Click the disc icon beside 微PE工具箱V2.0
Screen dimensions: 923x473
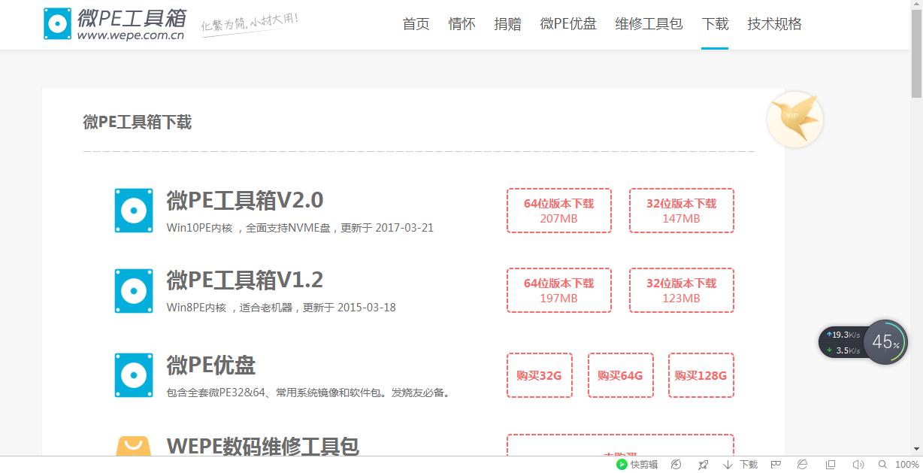(x=134, y=211)
